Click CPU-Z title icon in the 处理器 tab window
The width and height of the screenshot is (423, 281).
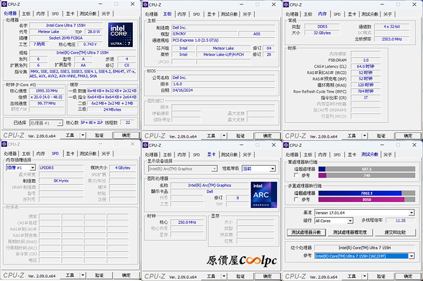click(4, 4)
